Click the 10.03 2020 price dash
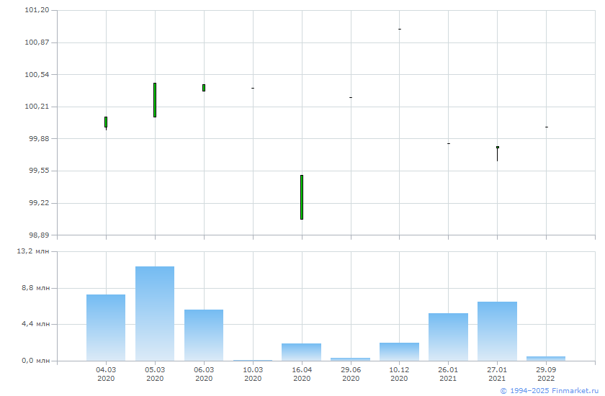 [x=253, y=89]
